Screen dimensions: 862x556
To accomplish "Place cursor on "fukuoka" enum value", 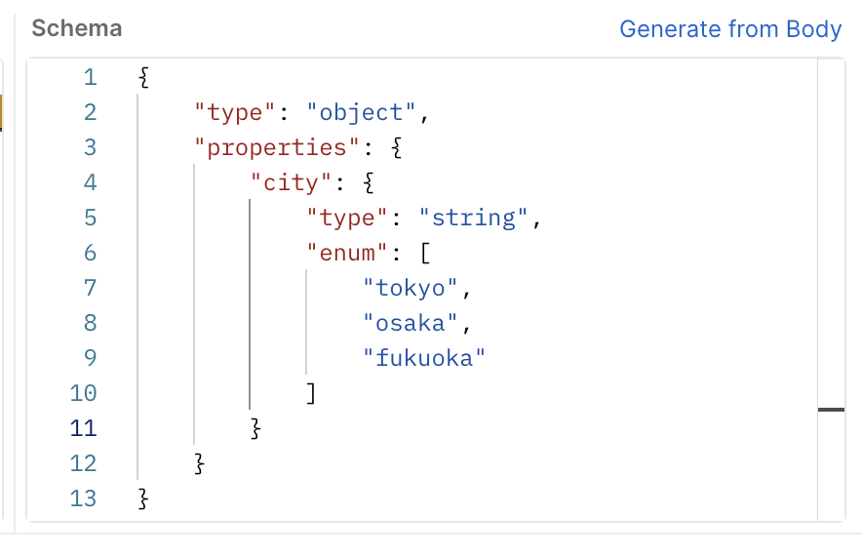I will click(x=424, y=359).
